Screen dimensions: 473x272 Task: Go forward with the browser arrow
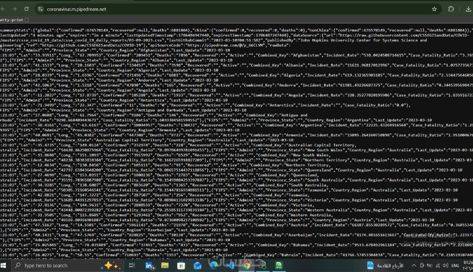[x=14, y=9]
